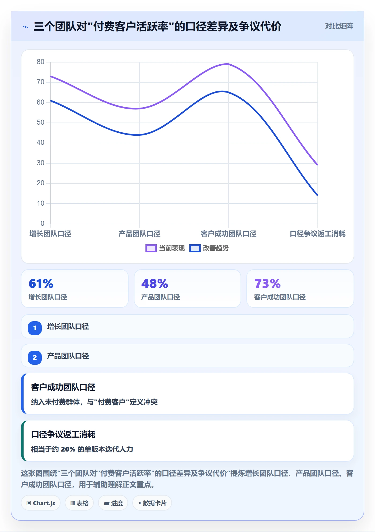Click the main title about 付费客户活跃率
This screenshot has width=375, height=532.
click(x=157, y=27)
